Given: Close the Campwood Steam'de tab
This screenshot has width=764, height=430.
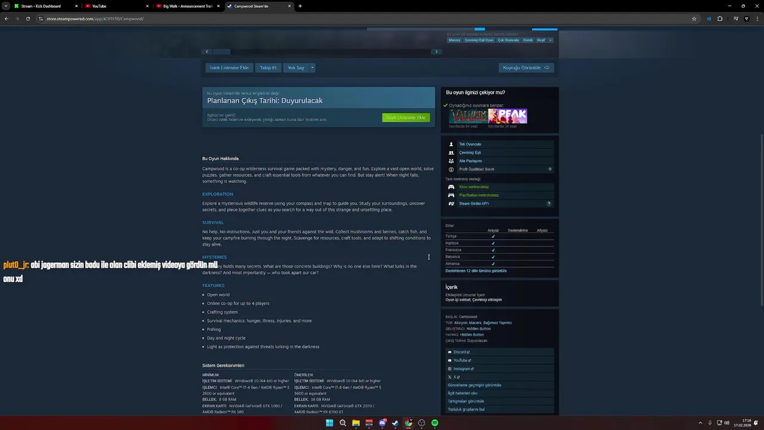Looking at the screenshot, I should click(289, 6).
